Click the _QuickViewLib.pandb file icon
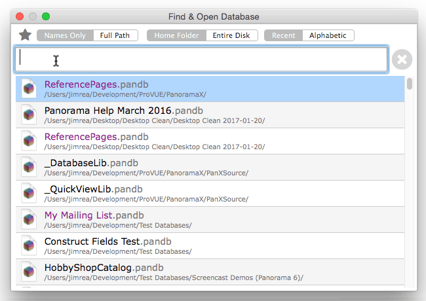426x301 pixels. pyautogui.click(x=28, y=193)
